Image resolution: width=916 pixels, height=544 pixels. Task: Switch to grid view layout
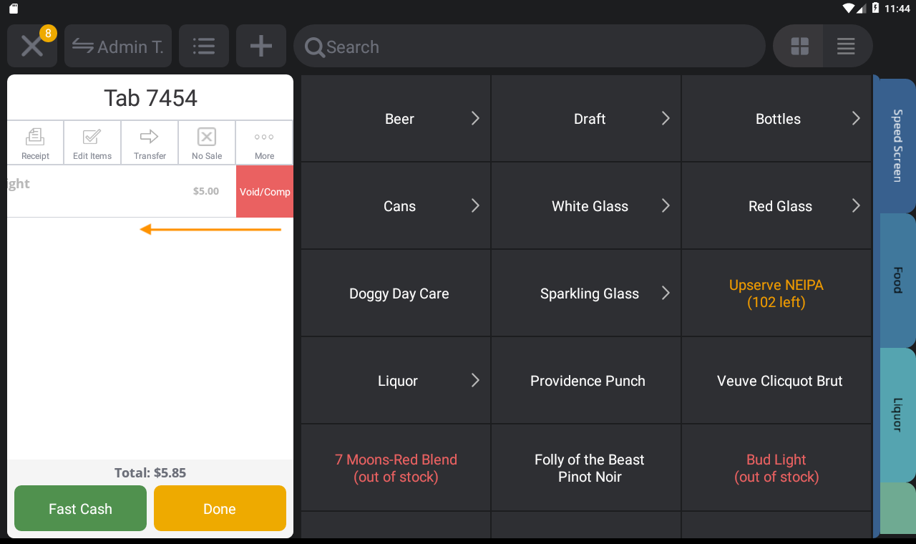point(799,47)
